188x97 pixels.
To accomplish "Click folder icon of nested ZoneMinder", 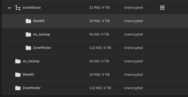I will (x=28, y=48).
